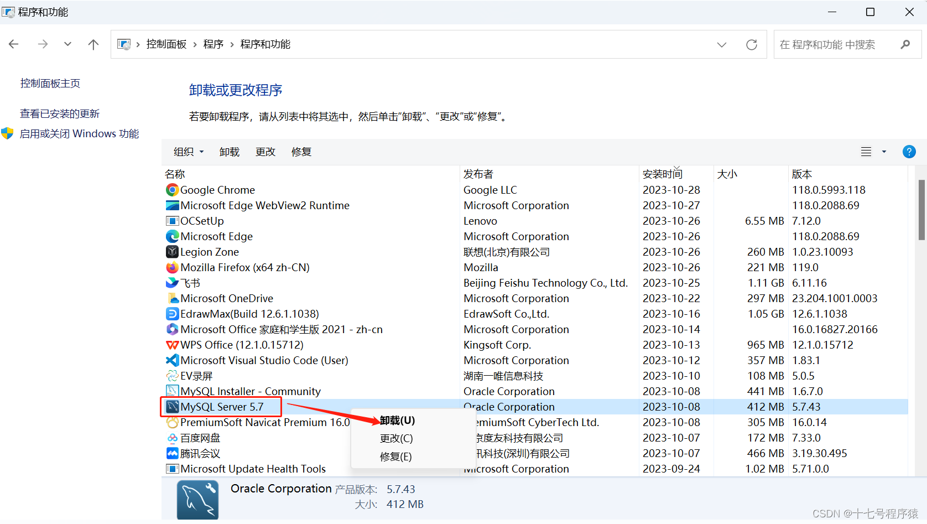Click the EV录屏 icon
This screenshot has width=927, height=524.
pos(173,376)
